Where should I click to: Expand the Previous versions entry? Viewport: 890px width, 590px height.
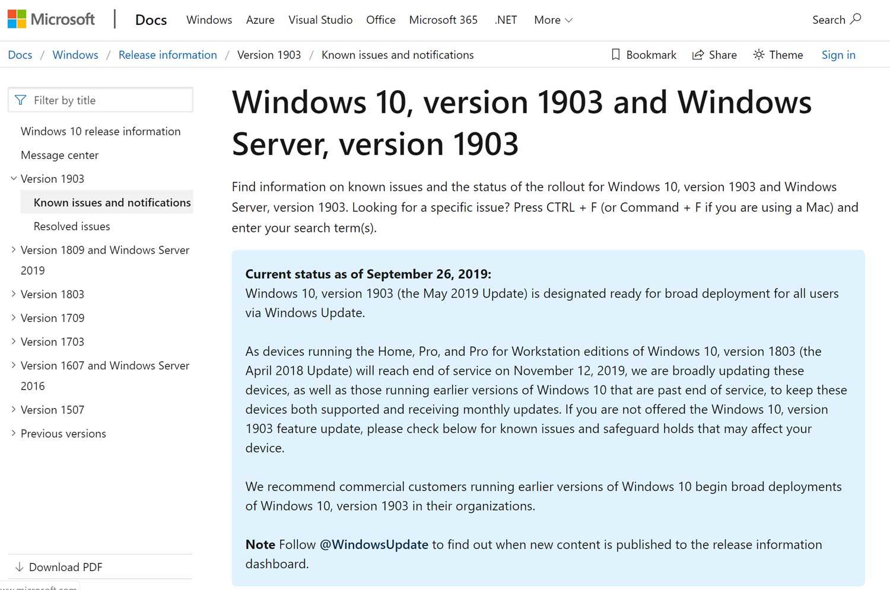tap(13, 433)
